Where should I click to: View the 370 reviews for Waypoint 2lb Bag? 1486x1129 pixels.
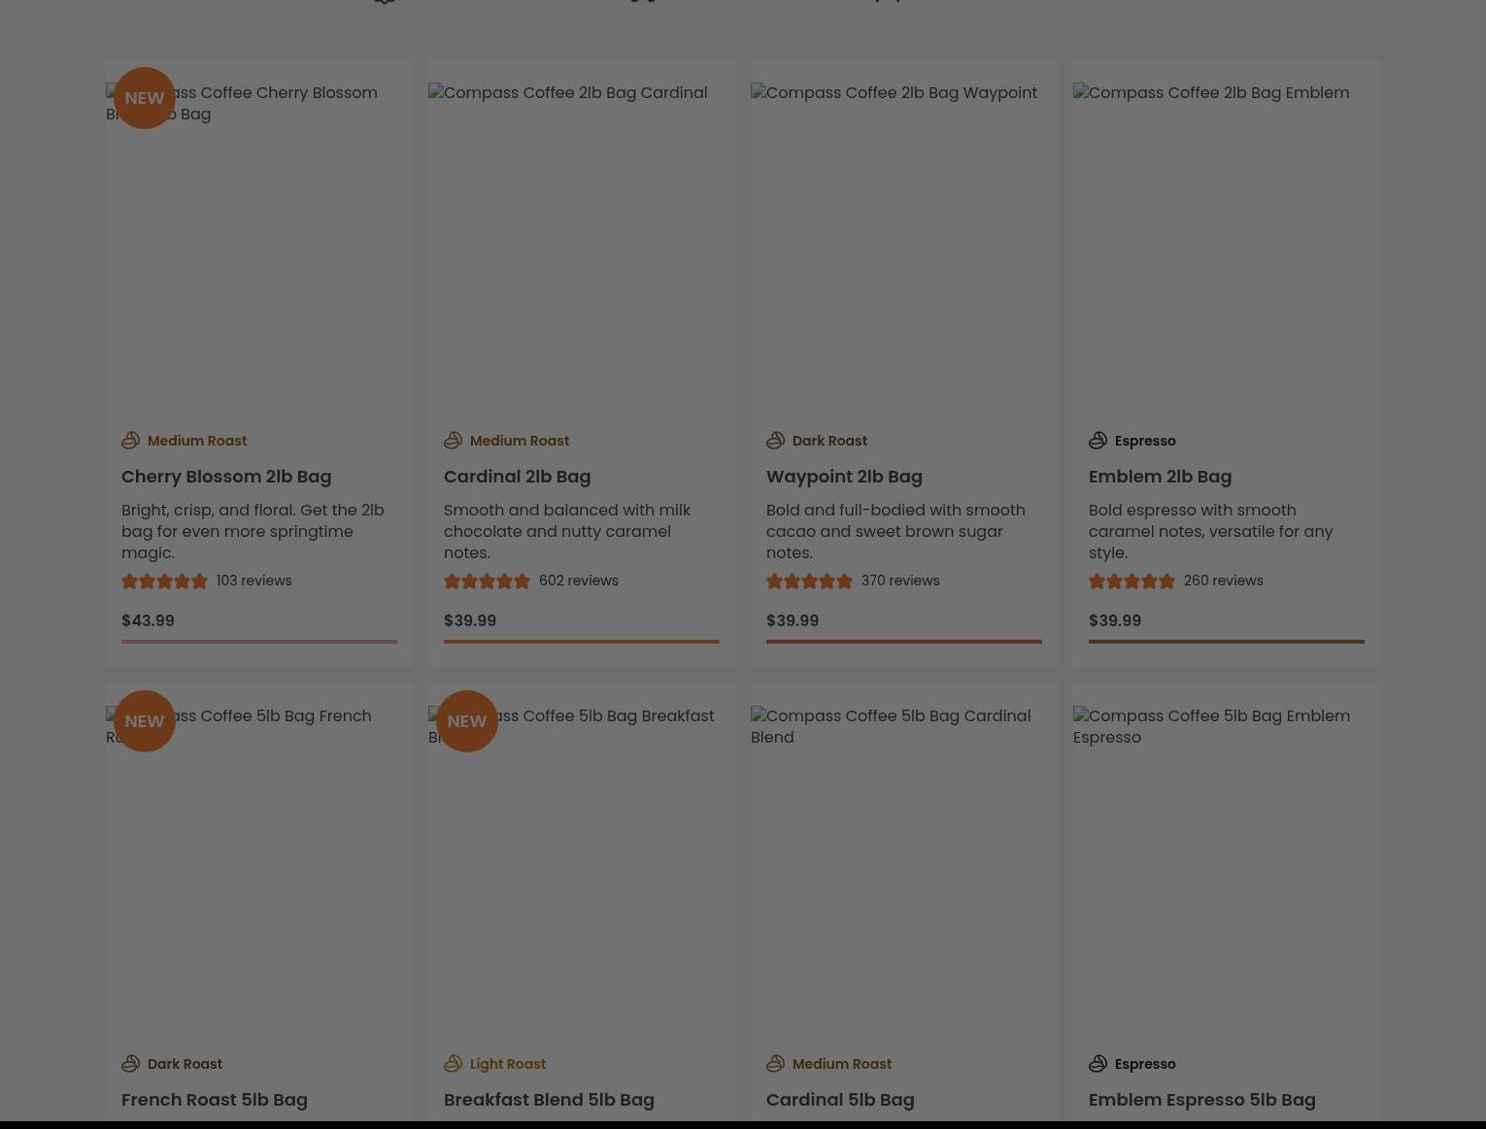point(900,581)
